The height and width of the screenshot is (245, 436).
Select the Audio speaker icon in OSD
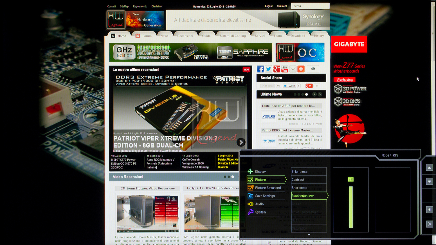coord(250,204)
